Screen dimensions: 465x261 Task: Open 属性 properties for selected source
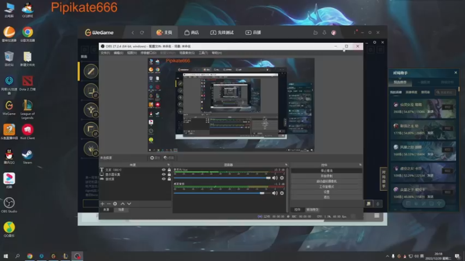pos(155,158)
